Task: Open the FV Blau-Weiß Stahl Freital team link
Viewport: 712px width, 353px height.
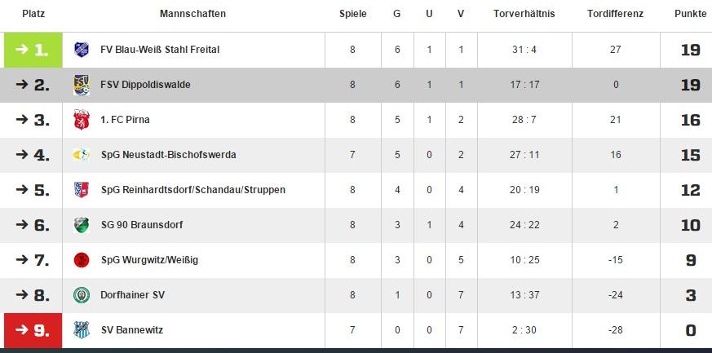Action: [x=160, y=50]
